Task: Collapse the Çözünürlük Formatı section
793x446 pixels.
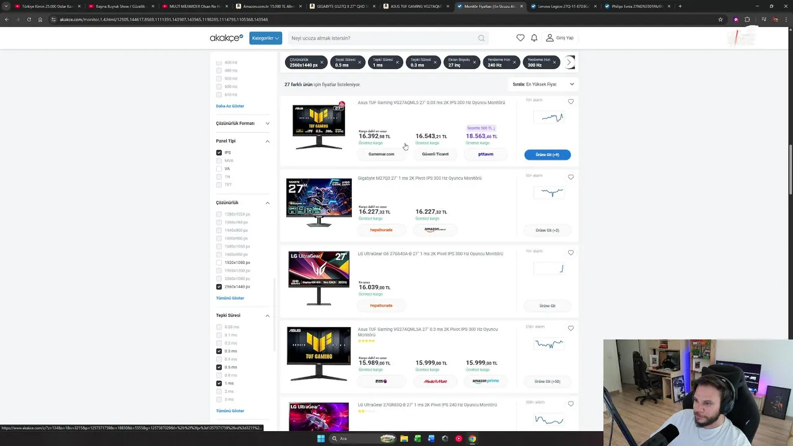Action: 268,123
